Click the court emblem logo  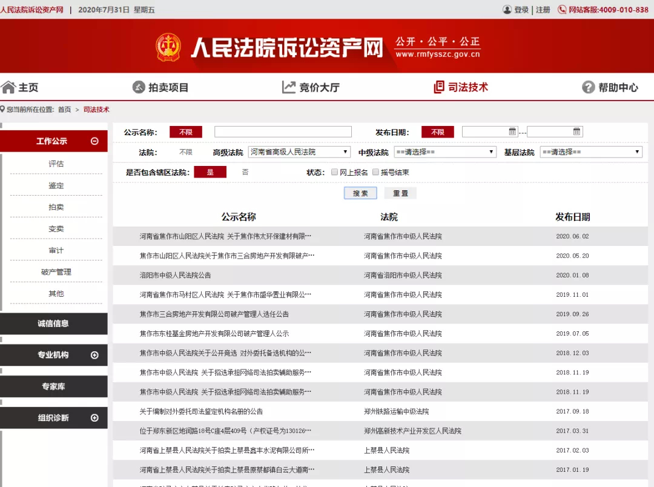[168, 47]
